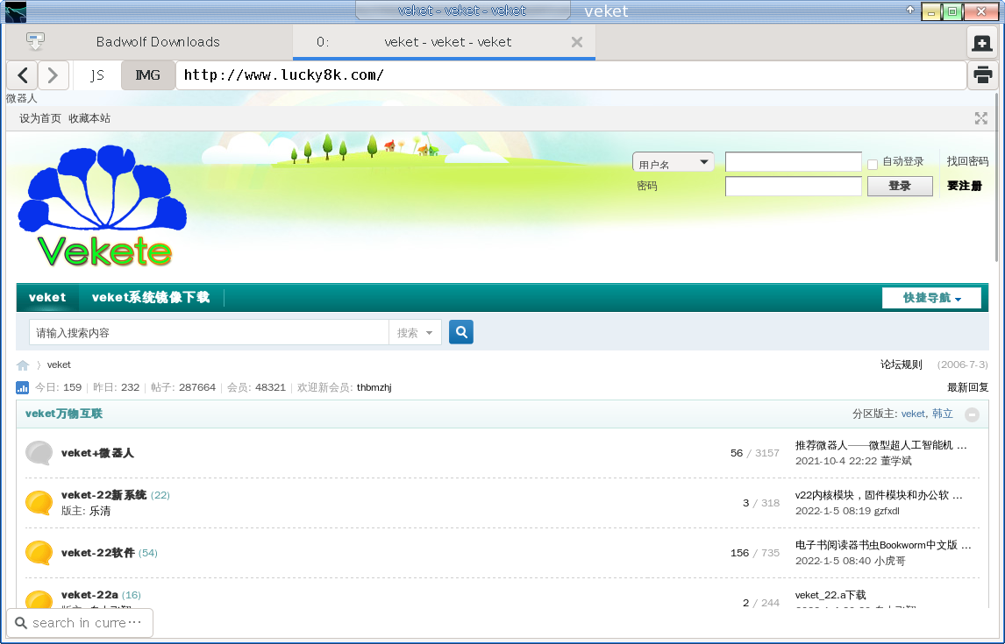Go back with the left arrow button
Image resolution: width=1005 pixels, height=644 pixels.
(x=23, y=75)
